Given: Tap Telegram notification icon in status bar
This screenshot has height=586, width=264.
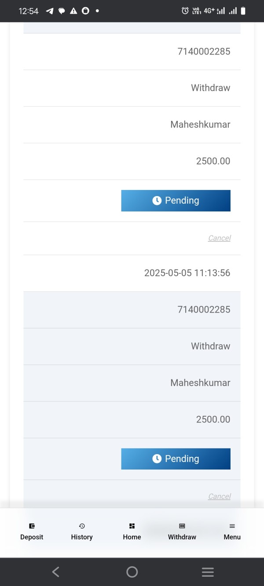Looking at the screenshot, I should (x=50, y=11).
